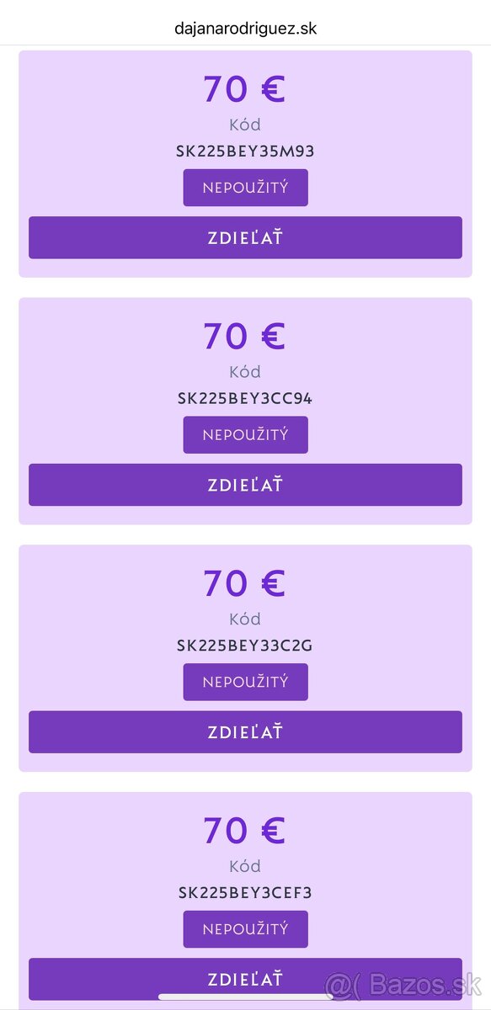The width and height of the screenshot is (491, 1010).
Task: Tap the 70 € amount on third voucher
Action: (245, 583)
